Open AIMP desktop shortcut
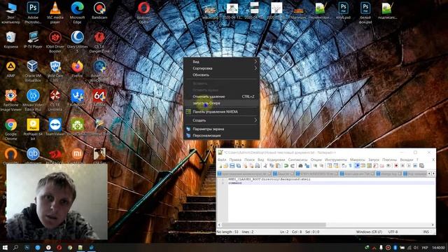 11,69
